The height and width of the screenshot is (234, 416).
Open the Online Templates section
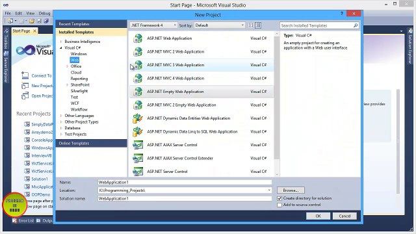[91, 143]
